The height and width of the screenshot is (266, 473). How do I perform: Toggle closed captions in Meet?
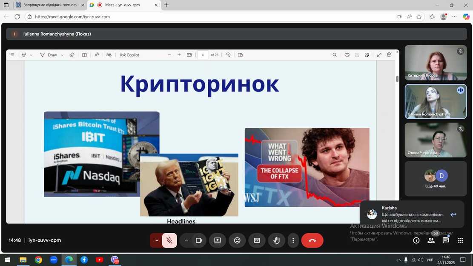pos(257,240)
